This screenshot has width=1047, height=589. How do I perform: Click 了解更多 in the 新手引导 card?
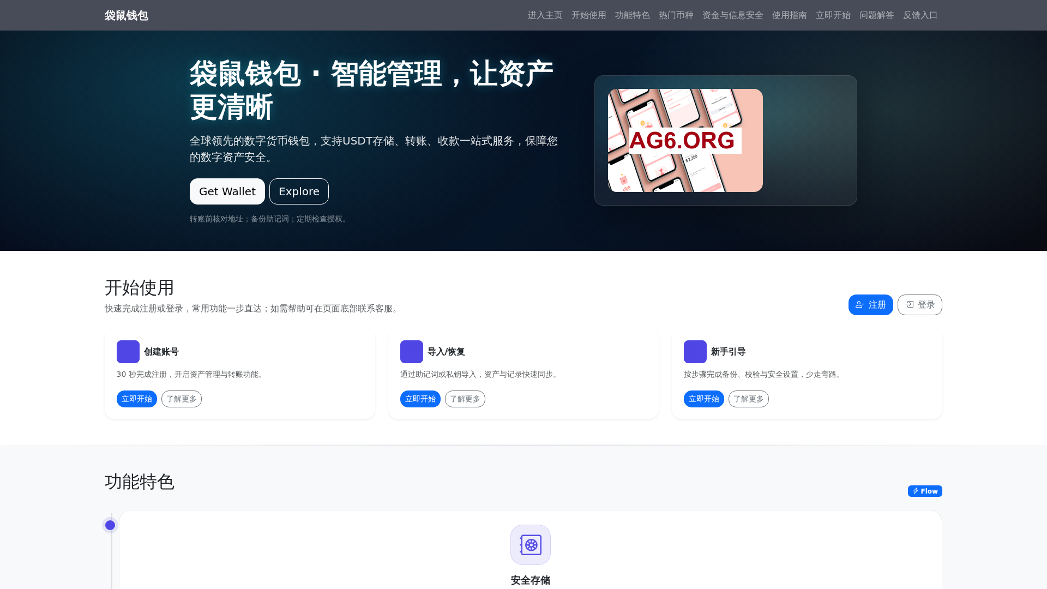tap(749, 399)
